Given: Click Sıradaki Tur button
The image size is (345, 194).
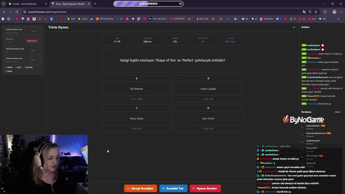Looking at the screenshot, I should [x=173, y=188].
